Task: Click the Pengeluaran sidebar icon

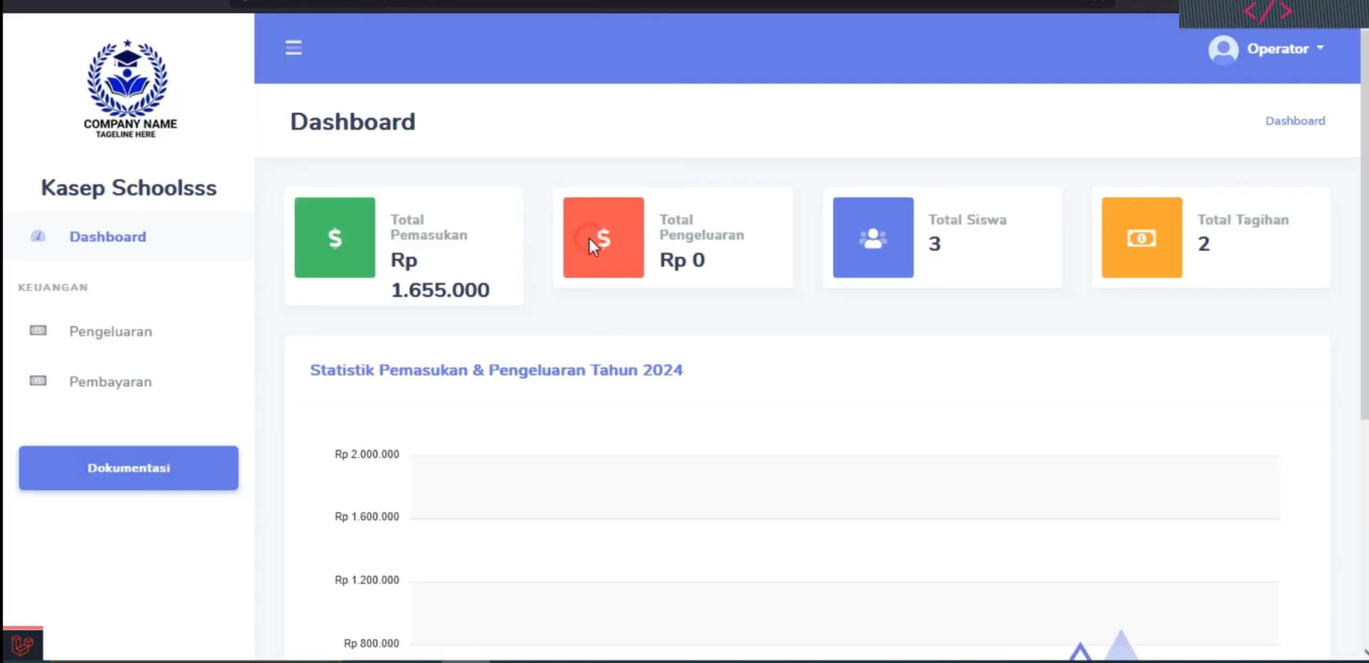Action: (x=38, y=331)
